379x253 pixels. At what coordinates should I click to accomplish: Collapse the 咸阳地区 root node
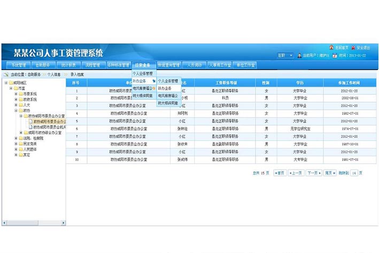coord(6,83)
